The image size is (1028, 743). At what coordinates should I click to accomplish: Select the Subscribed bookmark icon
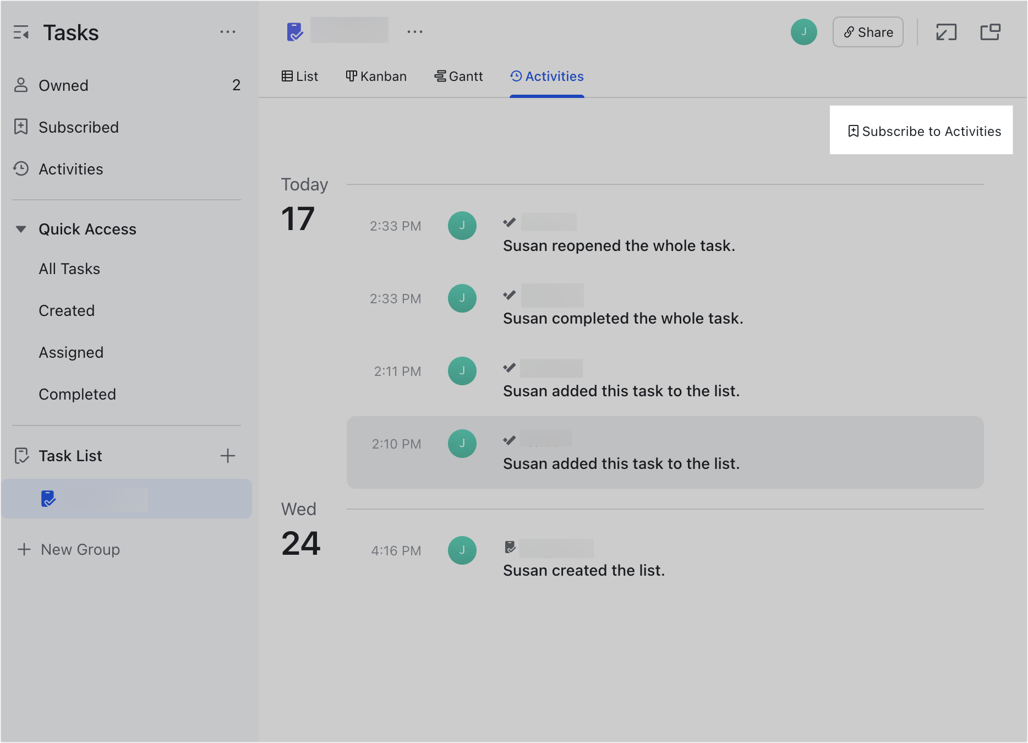(x=21, y=127)
